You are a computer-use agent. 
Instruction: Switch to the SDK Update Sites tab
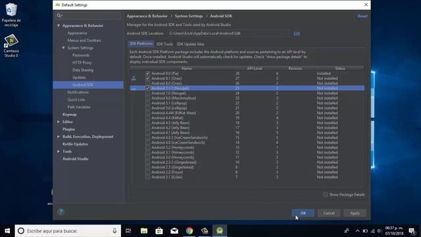[190, 44]
